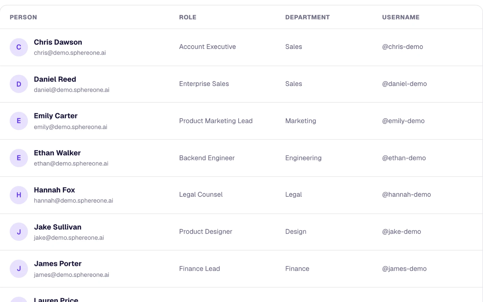Image resolution: width=483 pixels, height=302 pixels.
Task: Click the Product Designer role cell
Action: [205, 231]
